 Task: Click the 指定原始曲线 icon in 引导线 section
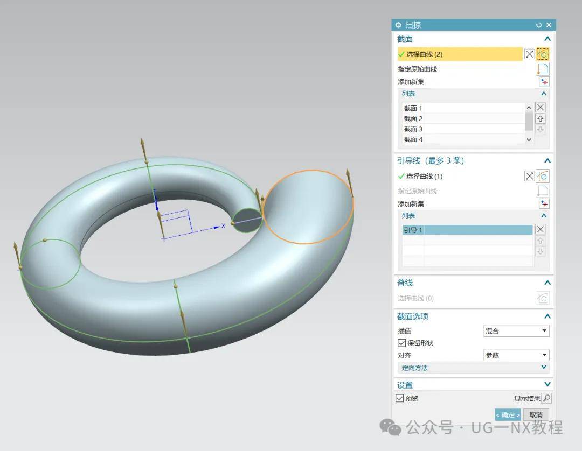coord(542,191)
